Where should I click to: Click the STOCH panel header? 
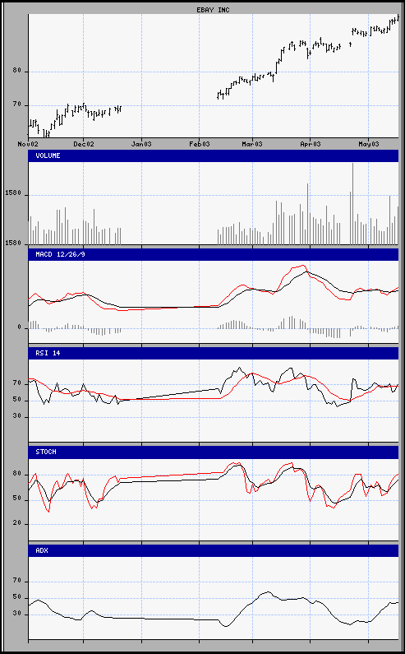(214, 452)
